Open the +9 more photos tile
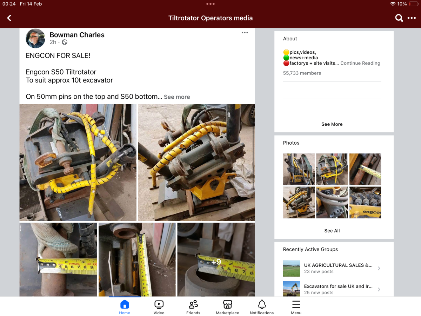The height and width of the screenshot is (316, 421). click(216, 260)
